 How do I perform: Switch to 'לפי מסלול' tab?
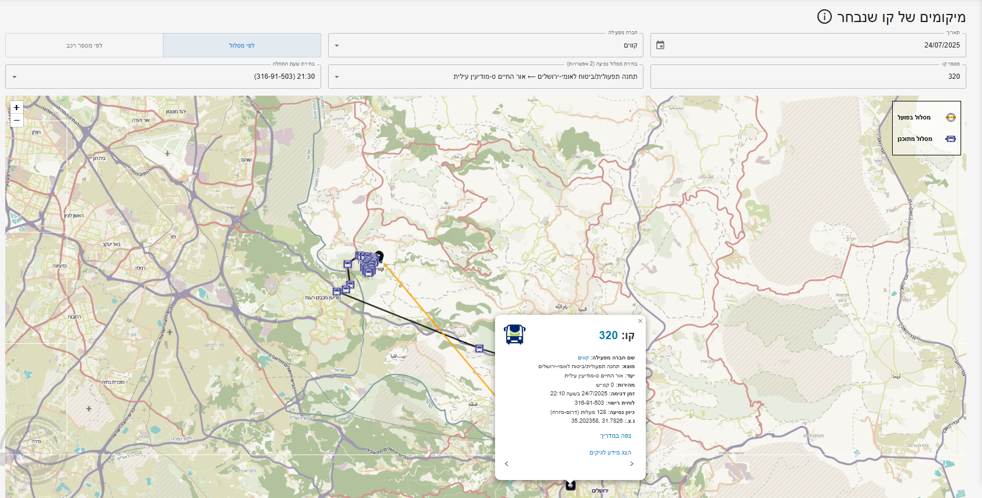coord(242,45)
